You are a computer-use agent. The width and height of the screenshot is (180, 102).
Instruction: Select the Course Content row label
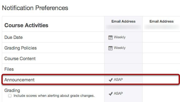tap(20, 58)
